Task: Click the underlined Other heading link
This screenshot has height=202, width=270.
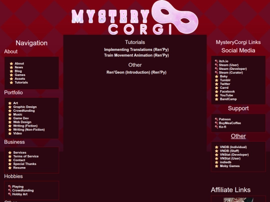Action: coord(238,136)
